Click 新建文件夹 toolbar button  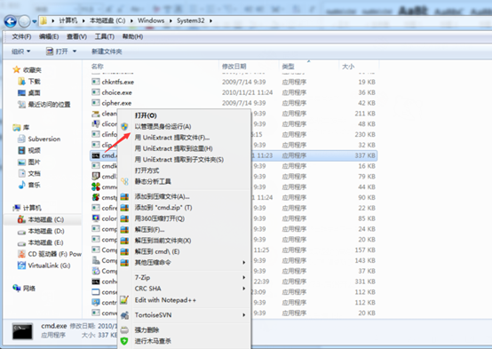pos(107,52)
